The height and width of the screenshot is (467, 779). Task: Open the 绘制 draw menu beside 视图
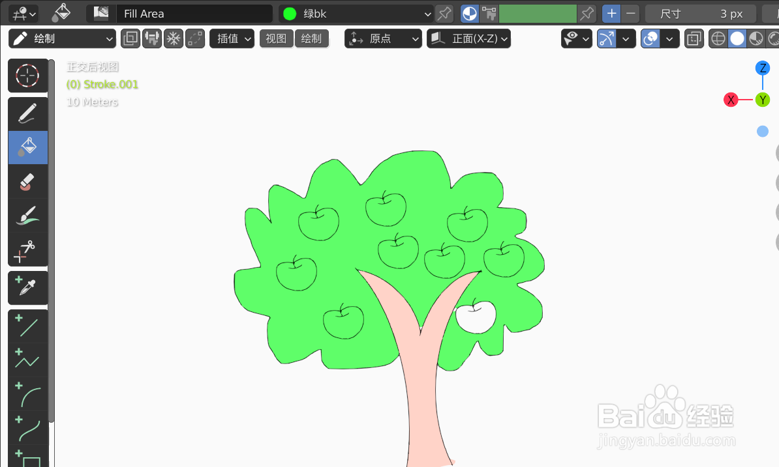(311, 38)
